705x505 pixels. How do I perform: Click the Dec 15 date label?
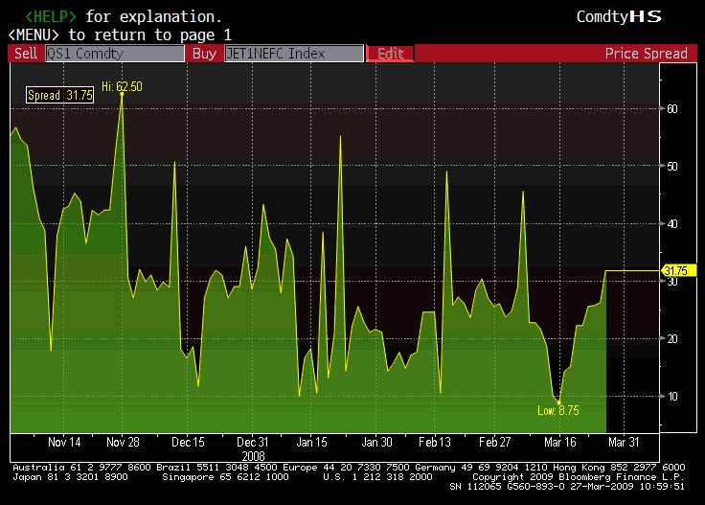coord(188,442)
